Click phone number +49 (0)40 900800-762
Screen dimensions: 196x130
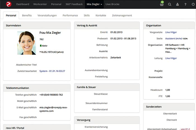(51, 95)
